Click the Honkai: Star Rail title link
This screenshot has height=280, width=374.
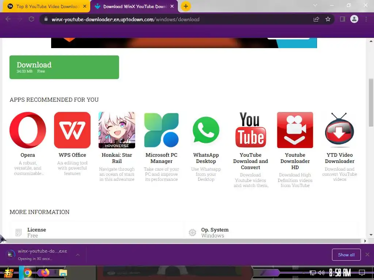point(117,158)
